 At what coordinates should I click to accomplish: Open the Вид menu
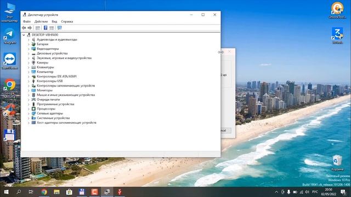(54, 21)
